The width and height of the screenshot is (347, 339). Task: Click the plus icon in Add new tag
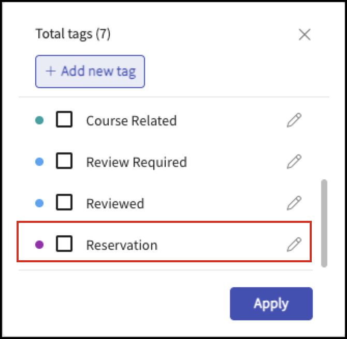pyautogui.click(x=50, y=72)
